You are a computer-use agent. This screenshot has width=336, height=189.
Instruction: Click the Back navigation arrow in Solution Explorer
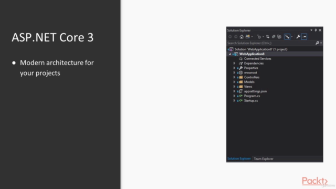[x=230, y=37]
